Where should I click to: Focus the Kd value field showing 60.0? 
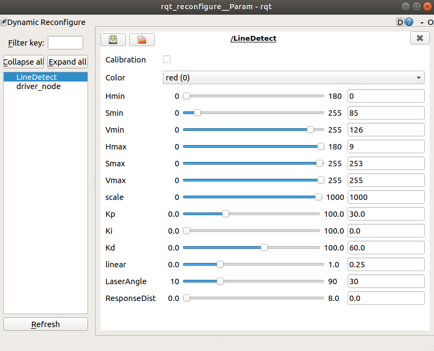(386, 247)
